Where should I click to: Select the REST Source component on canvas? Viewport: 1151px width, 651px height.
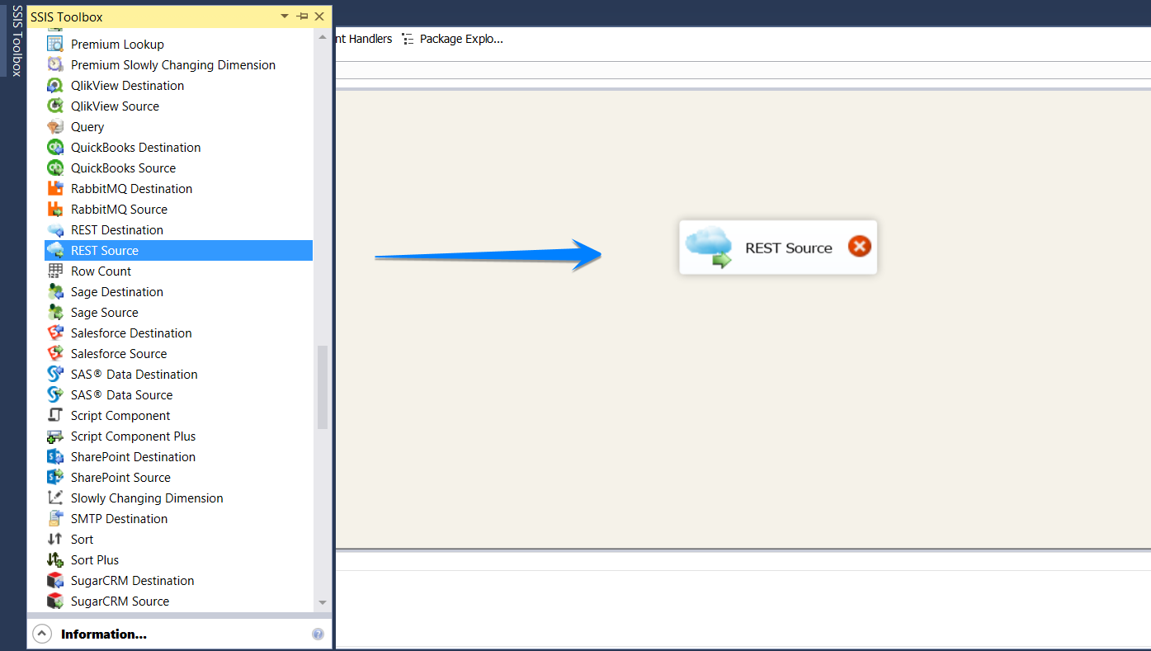coord(778,247)
